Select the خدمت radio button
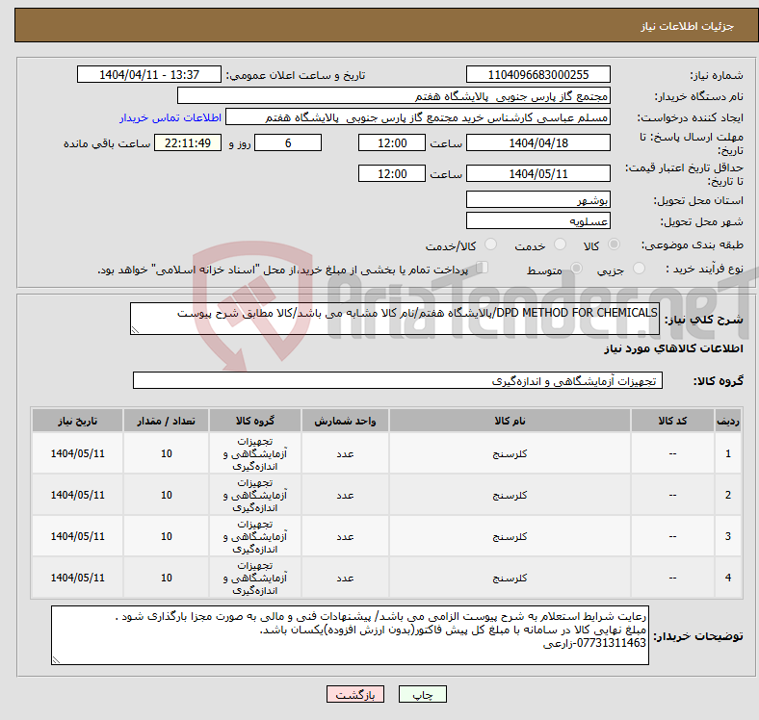The width and height of the screenshot is (759, 720). [560, 244]
